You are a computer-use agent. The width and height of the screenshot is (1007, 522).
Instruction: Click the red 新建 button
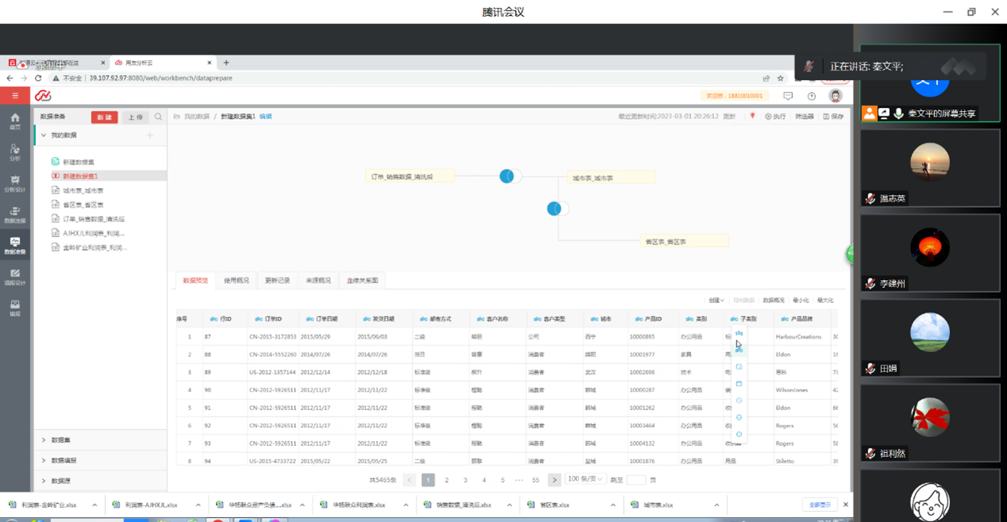(104, 117)
